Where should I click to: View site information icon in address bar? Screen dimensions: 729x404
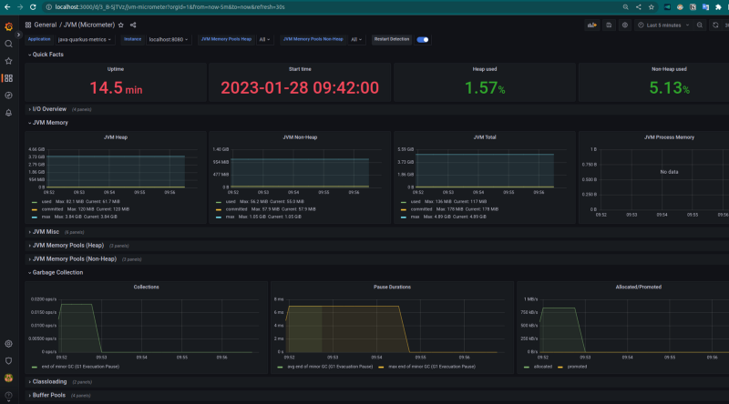48,7
